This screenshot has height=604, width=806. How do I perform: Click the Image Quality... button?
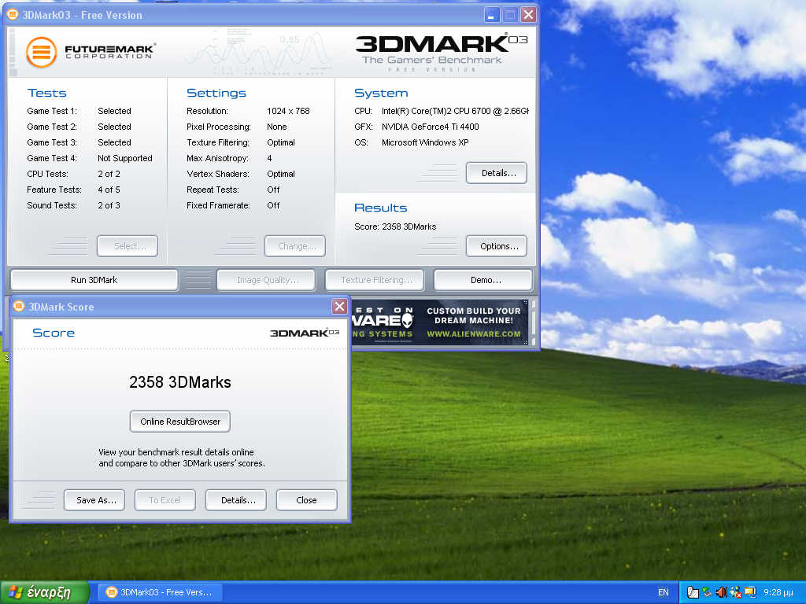pos(266,280)
